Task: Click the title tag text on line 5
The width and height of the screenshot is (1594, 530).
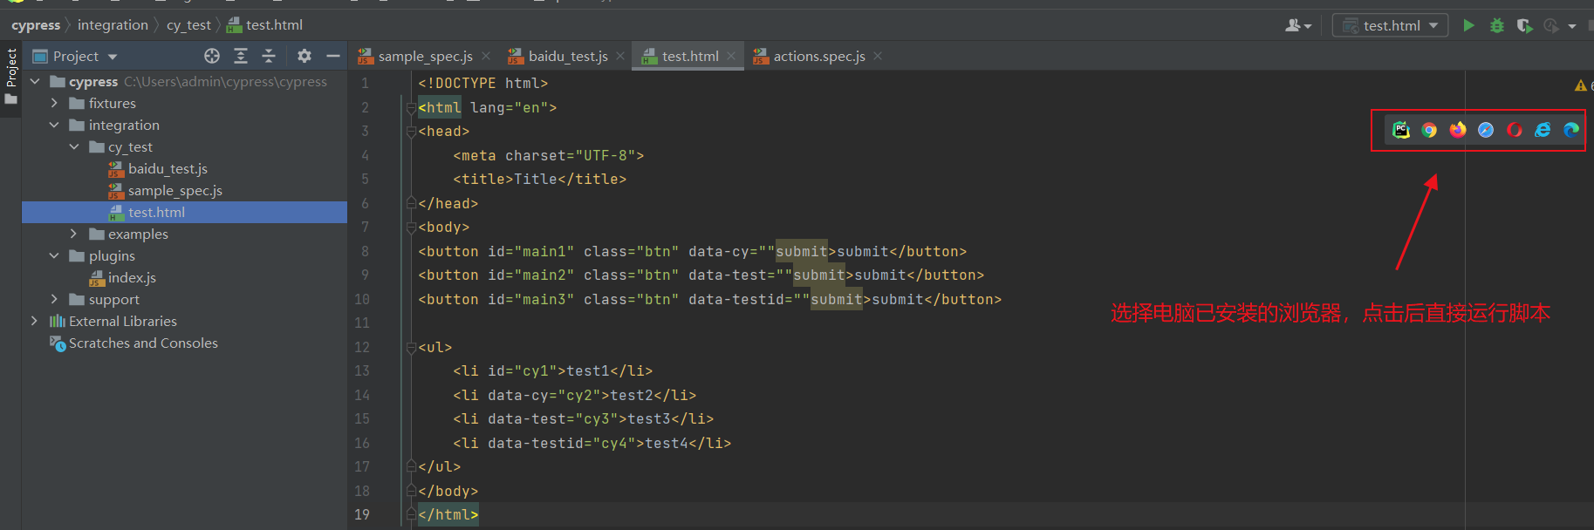Action: pos(539,179)
